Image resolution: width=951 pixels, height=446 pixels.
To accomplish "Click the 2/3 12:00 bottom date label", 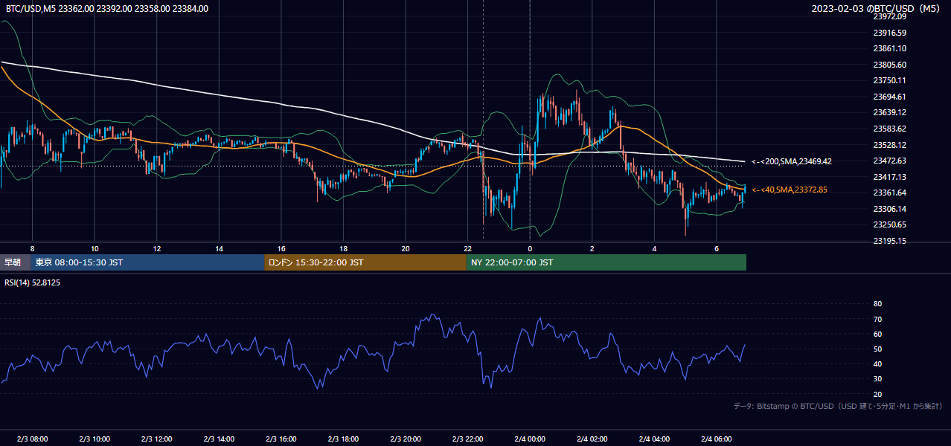I will point(157,439).
